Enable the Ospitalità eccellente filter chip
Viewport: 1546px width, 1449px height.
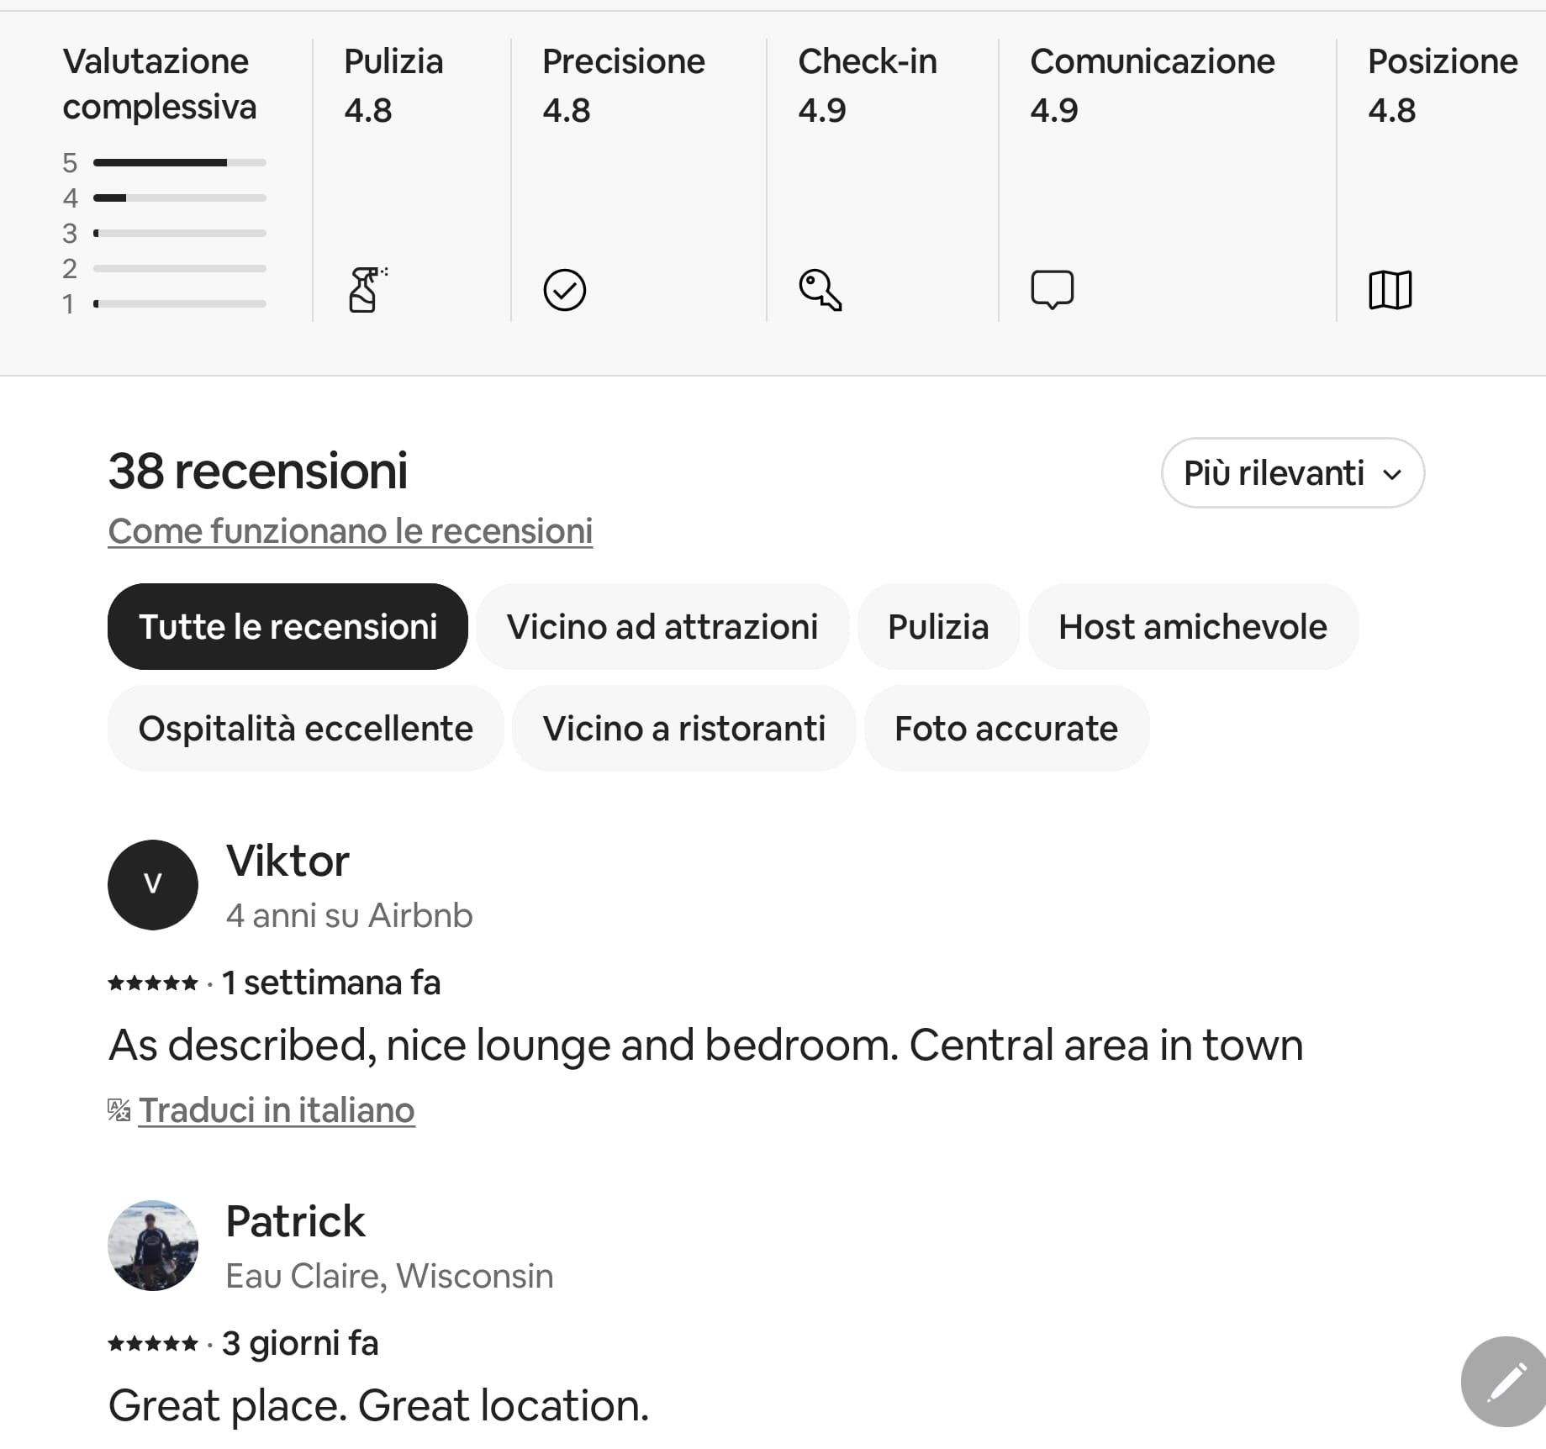click(x=305, y=729)
